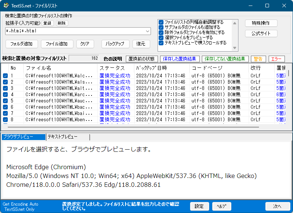Click the 削除 button for extensions

click(x=62, y=23)
